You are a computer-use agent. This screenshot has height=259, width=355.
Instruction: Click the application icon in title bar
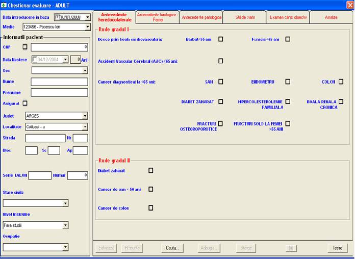click(x=5, y=5)
